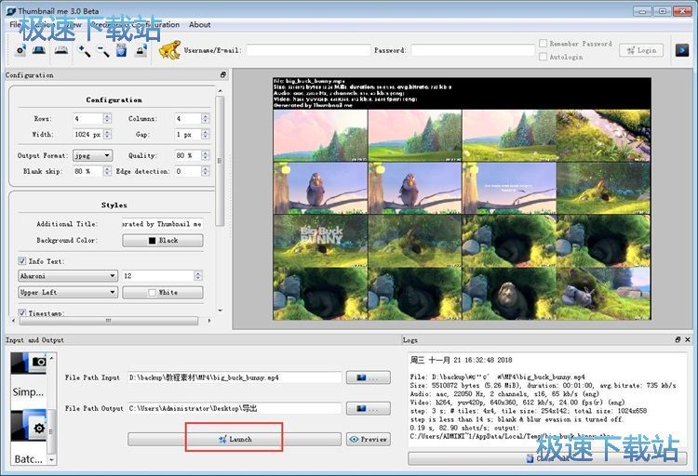The width and height of the screenshot is (698, 476).
Task: Click the yellow frog logo icon
Action: click(169, 50)
